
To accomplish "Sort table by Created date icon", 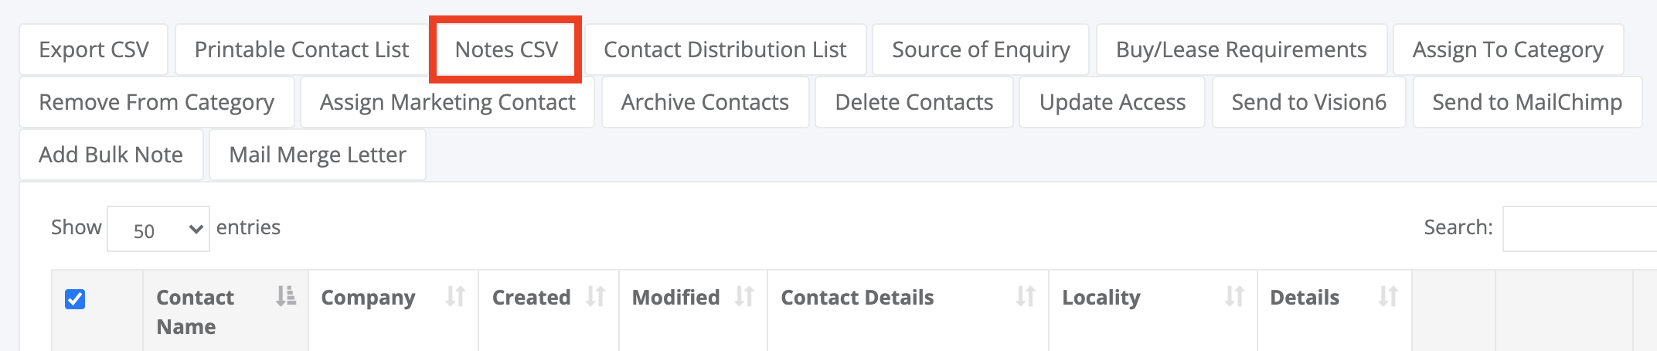I will (595, 296).
